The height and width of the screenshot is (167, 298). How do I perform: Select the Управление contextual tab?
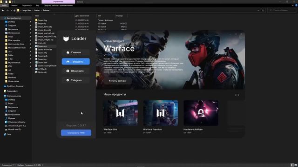click(x=58, y=1)
